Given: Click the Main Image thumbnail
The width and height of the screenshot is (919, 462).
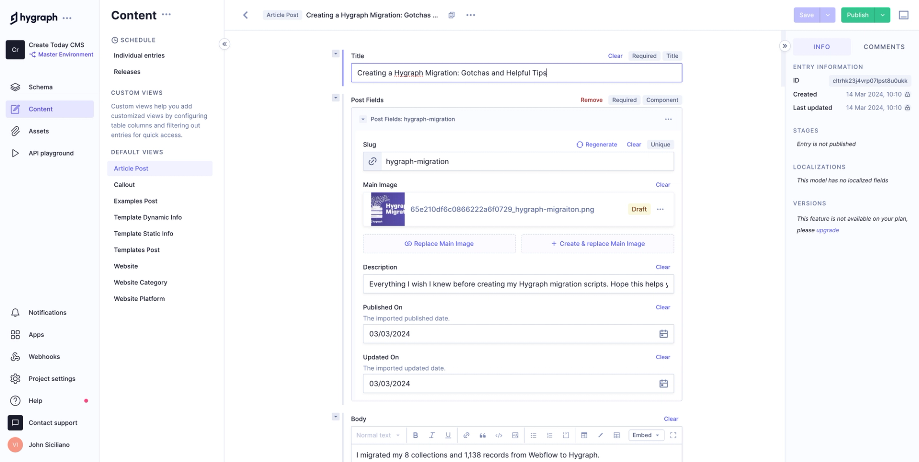Looking at the screenshot, I should tap(388, 209).
